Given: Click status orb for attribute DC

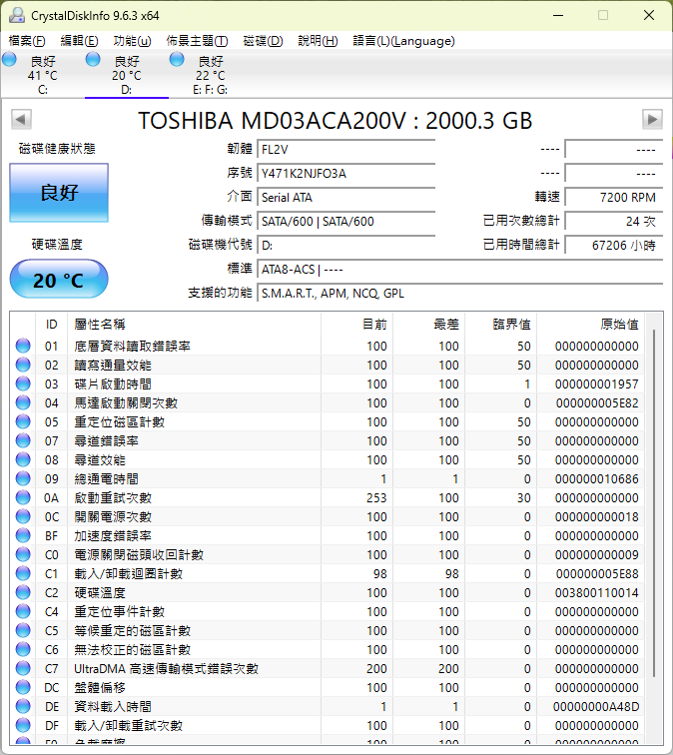Looking at the screenshot, I should [x=23, y=687].
